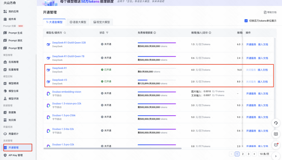Click 剩125,899/共500,000 tokens text

click(152, 83)
